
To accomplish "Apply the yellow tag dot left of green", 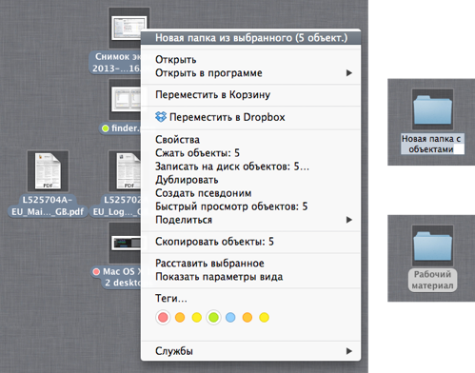I will pyautogui.click(x=197, y=317).
